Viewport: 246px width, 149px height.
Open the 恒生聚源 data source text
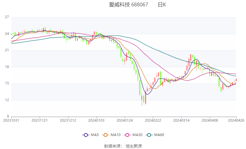pyautogui.click(x=134, y=146)
